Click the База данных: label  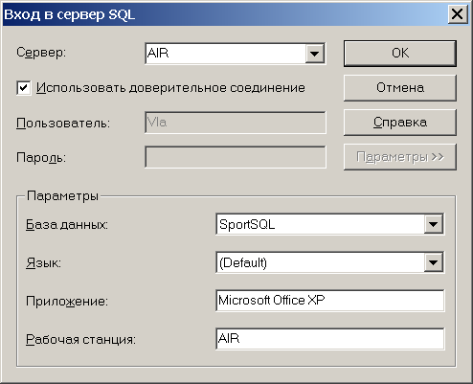click(67, 225)
